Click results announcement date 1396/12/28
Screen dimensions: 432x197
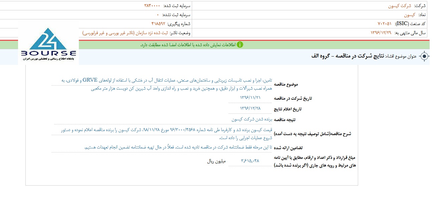coord(250,108)
